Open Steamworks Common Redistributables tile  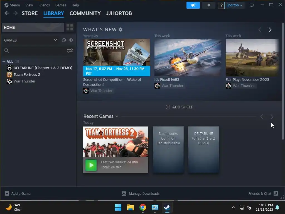tap(168, 150)
